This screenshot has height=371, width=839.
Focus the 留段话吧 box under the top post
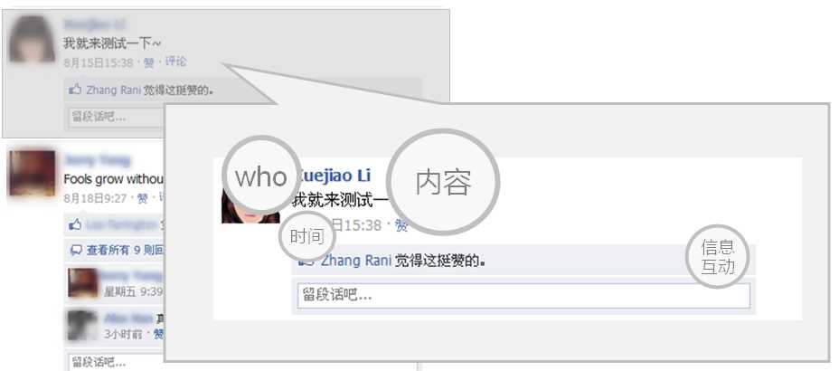[117, 118]
